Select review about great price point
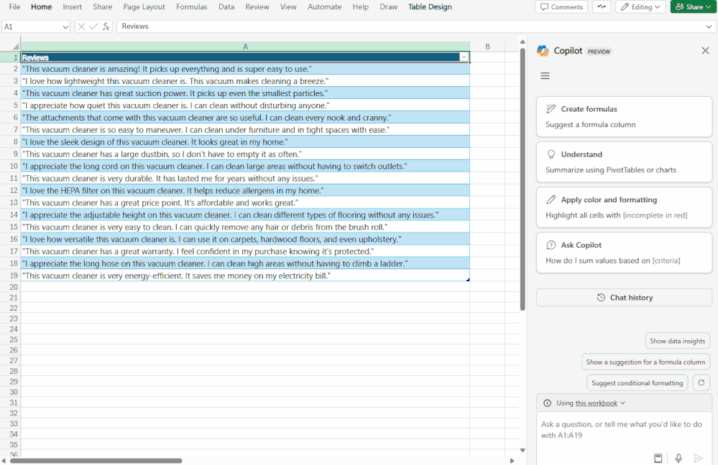The height and width of the screenshot is (465, 718). pos(245,203)
